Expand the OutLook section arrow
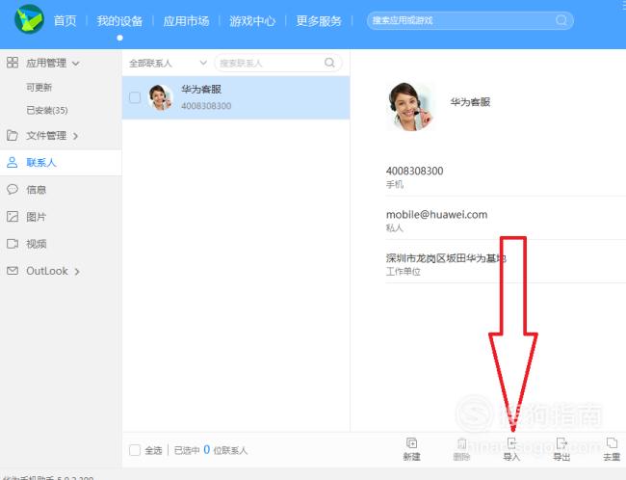The width and height of the screenshot is (626, 480). click(77, 272)
